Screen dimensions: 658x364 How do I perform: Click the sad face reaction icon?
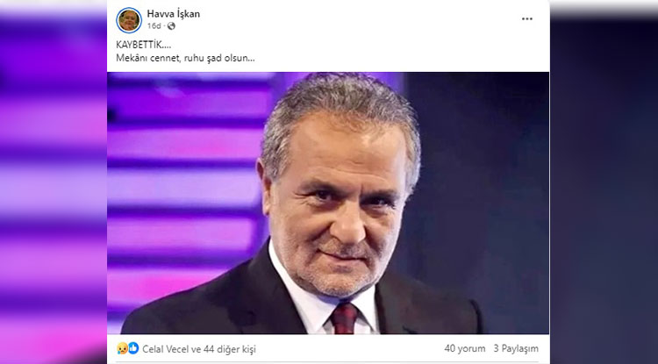pyautogui.click(x=123, y=348)
